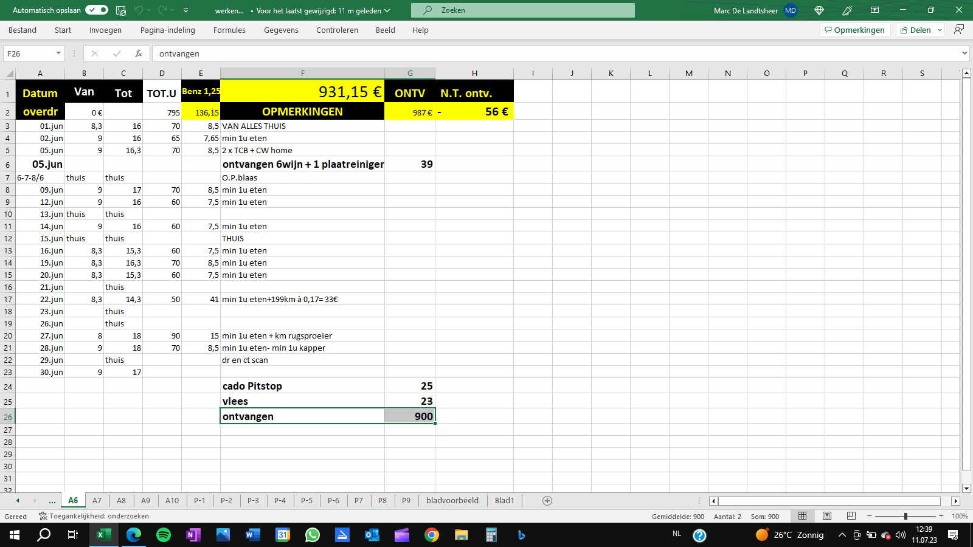Expand the formula bar chevron
The image size is (973, 547).
click(x=964, y=53)
